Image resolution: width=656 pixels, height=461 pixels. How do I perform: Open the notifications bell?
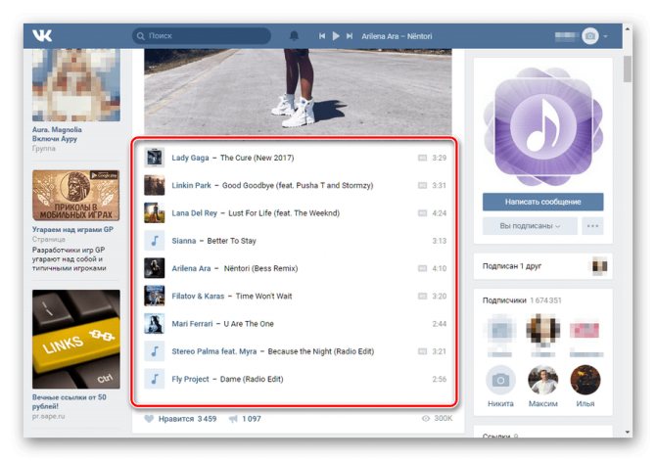tap(294, 36)
